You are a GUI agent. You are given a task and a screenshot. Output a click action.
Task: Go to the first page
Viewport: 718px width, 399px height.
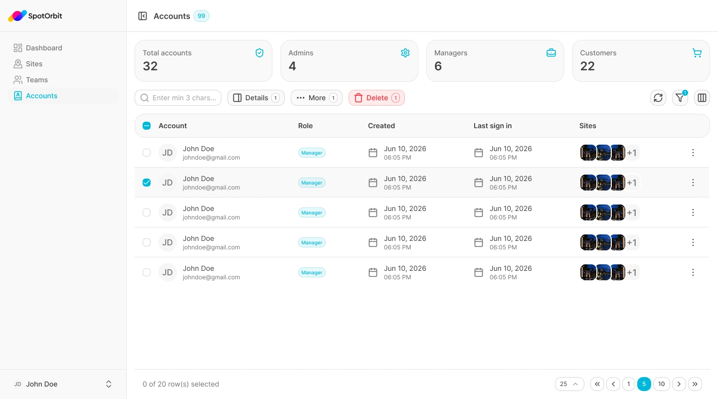(597, 384)
